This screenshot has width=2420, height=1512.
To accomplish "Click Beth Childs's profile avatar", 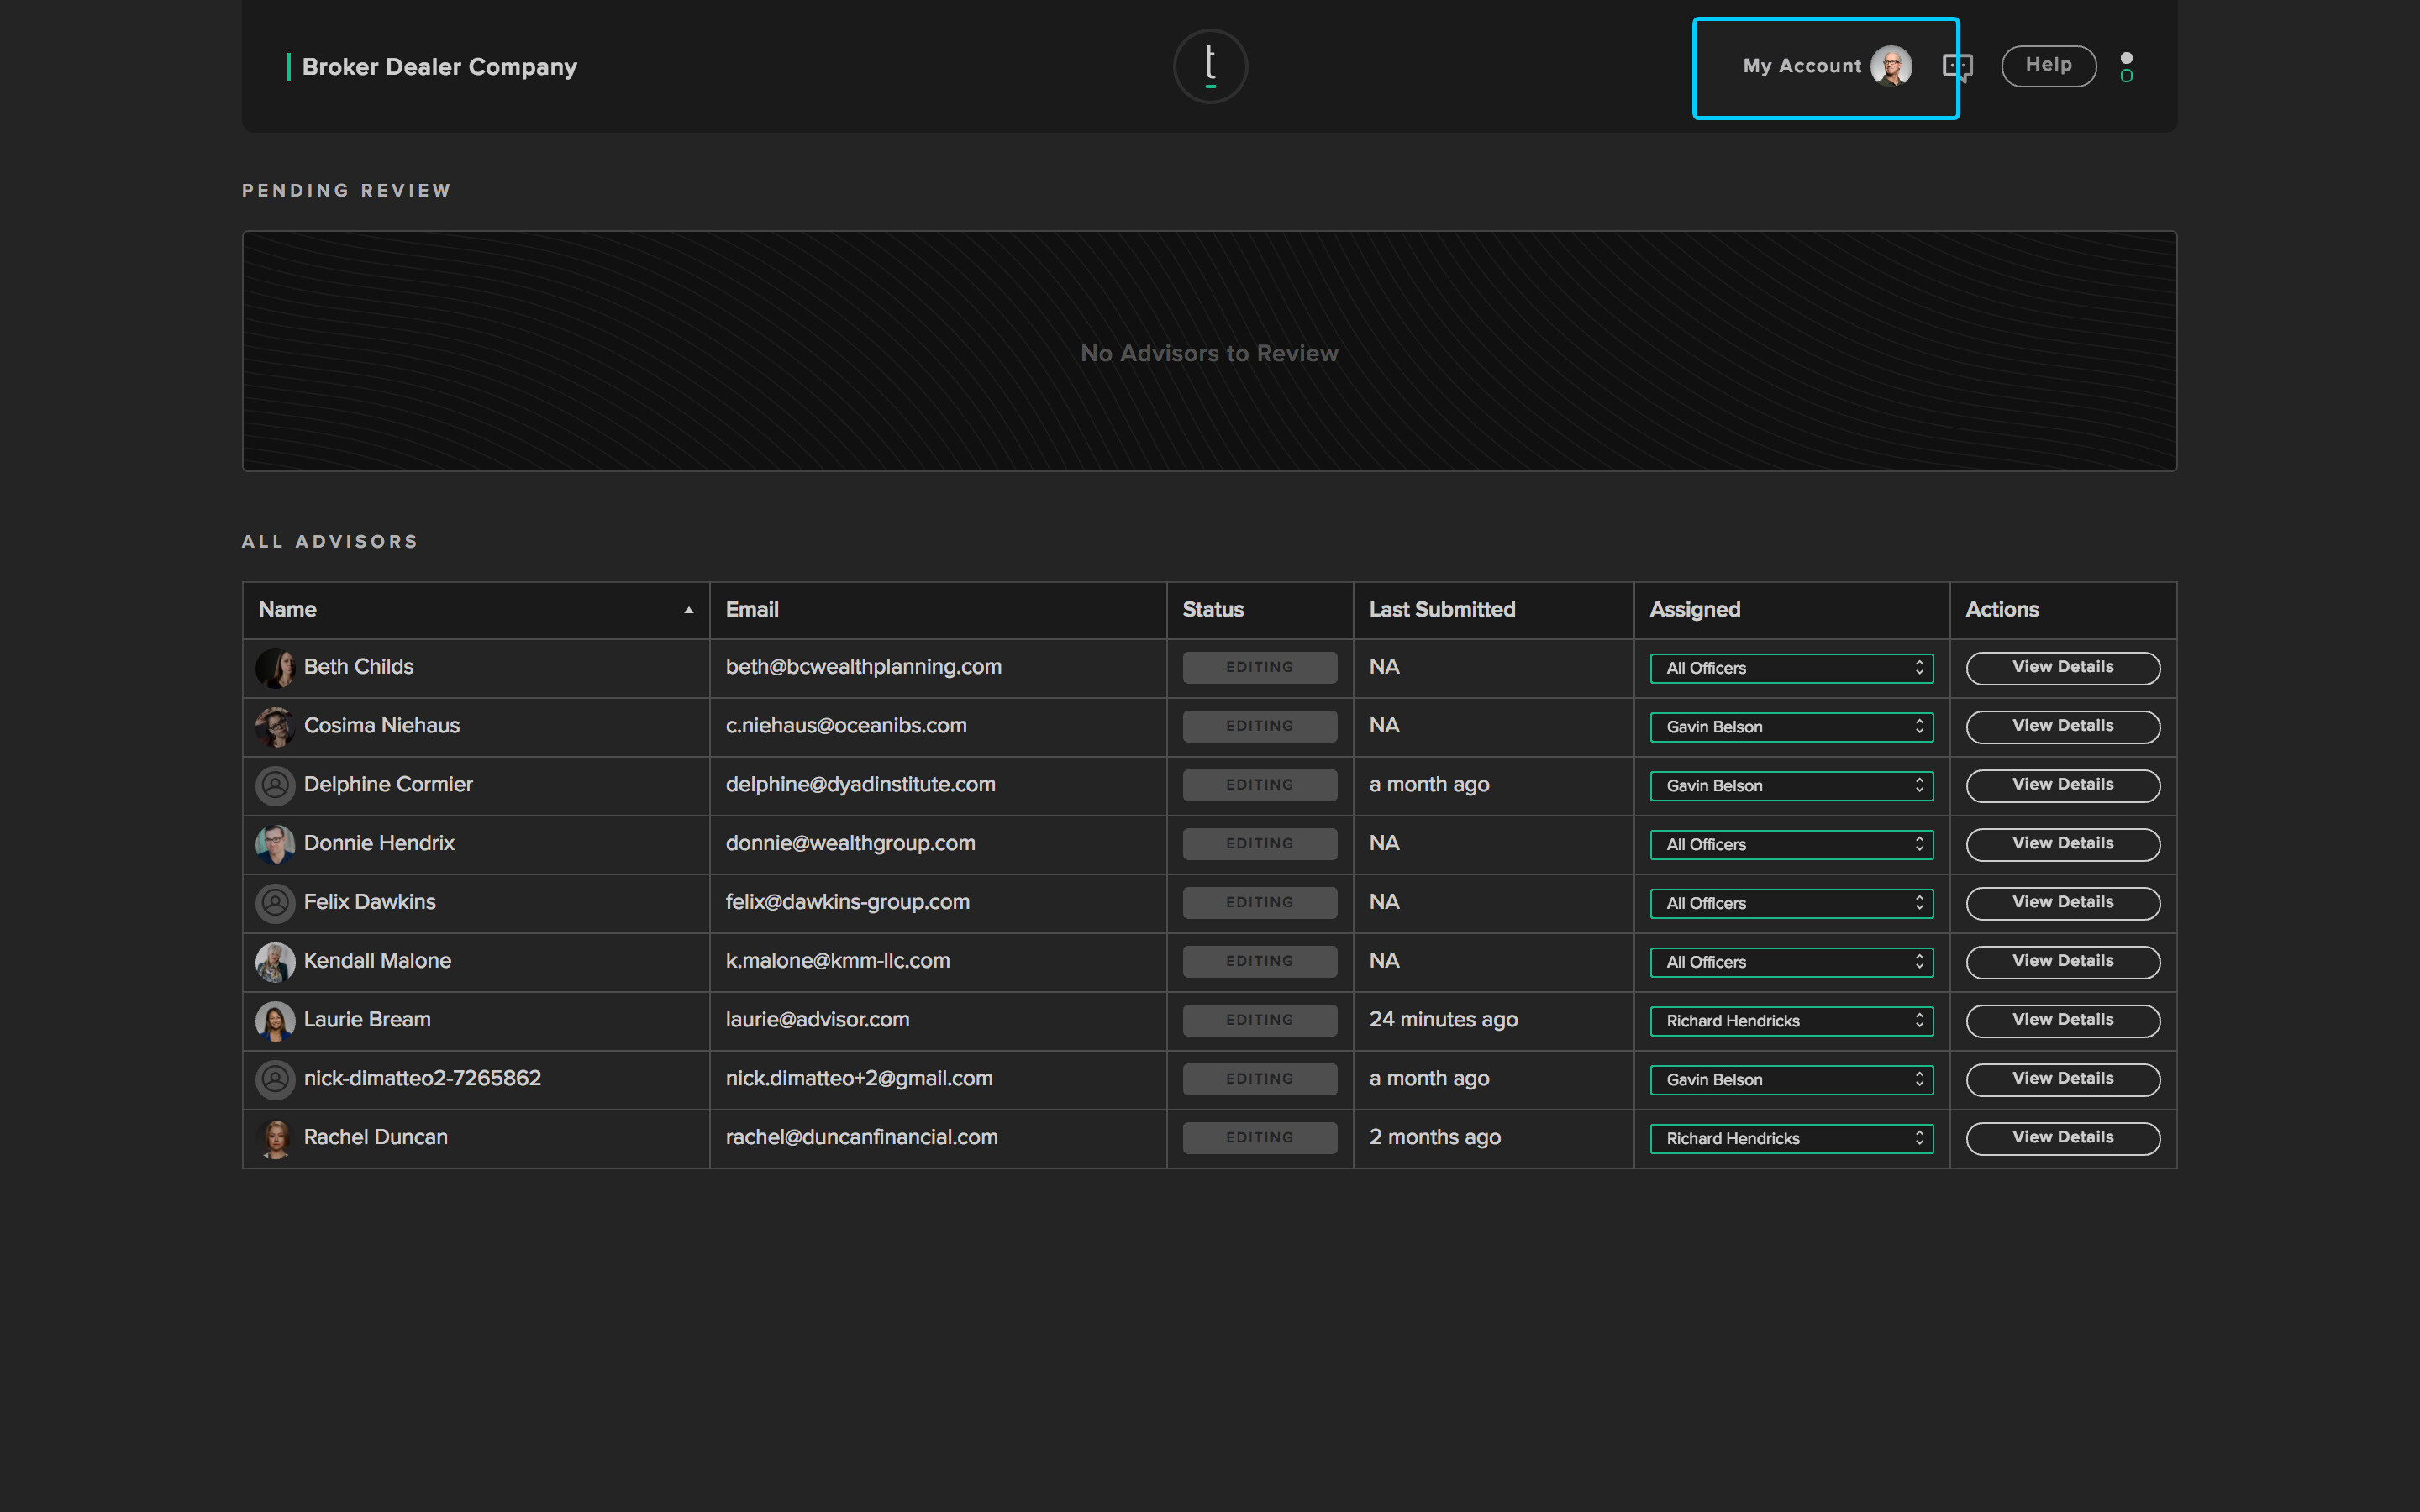I will 275,667.
